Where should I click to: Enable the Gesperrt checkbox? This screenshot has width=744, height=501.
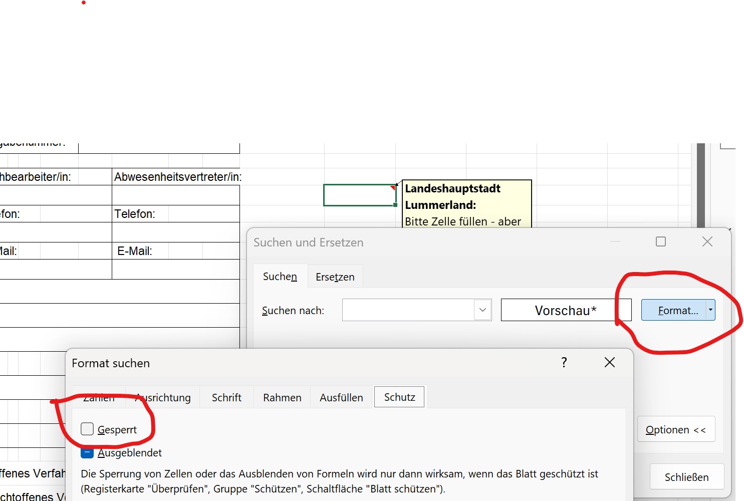coord(87,429)
